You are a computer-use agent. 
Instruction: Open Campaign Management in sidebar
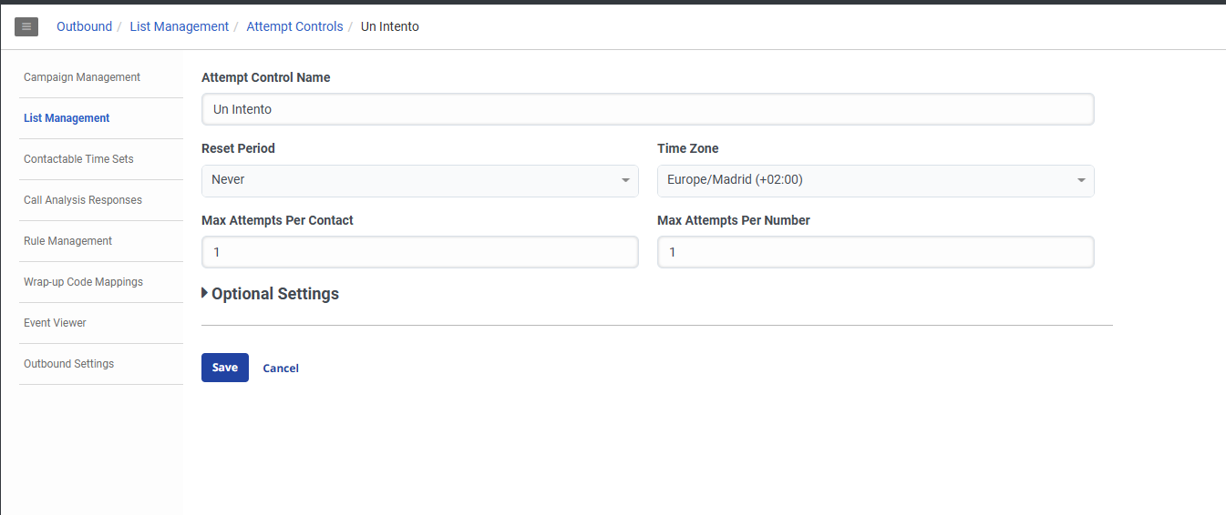[x=82, y=77]
